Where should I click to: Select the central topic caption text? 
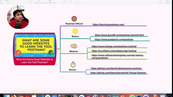[x=35, y=61]
